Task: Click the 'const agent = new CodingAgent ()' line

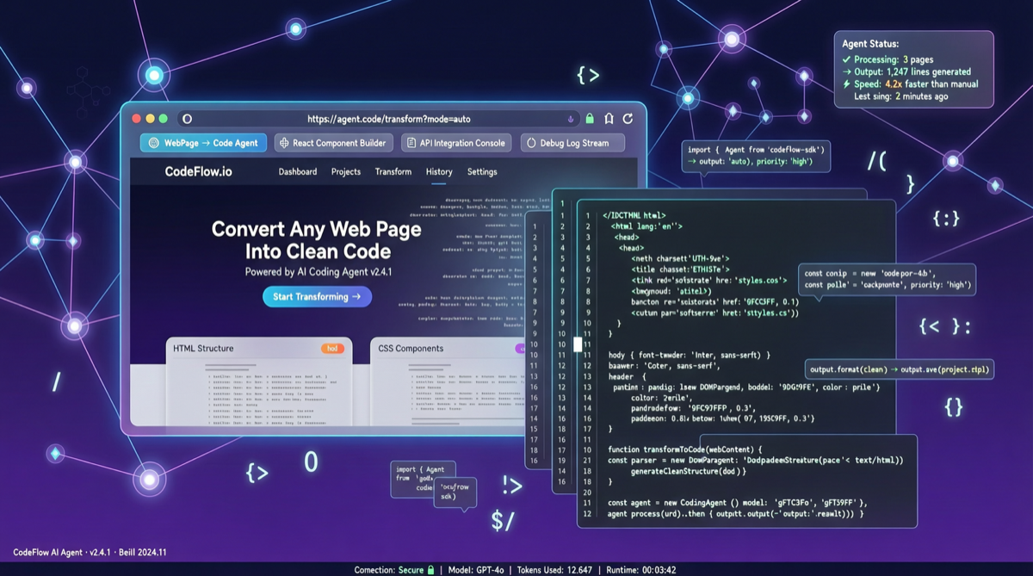Action: coord(739,503)
